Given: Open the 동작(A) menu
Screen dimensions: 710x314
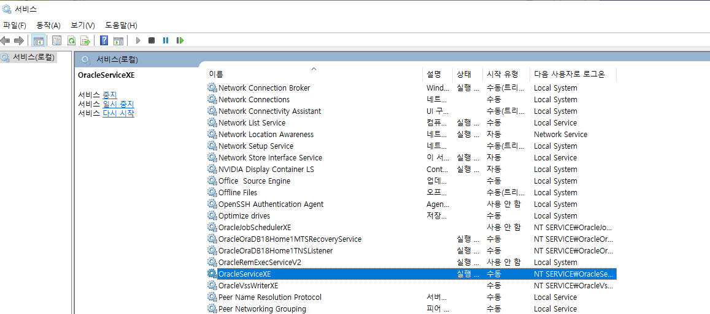Looking at the screenshot, I should coord(48,25).
